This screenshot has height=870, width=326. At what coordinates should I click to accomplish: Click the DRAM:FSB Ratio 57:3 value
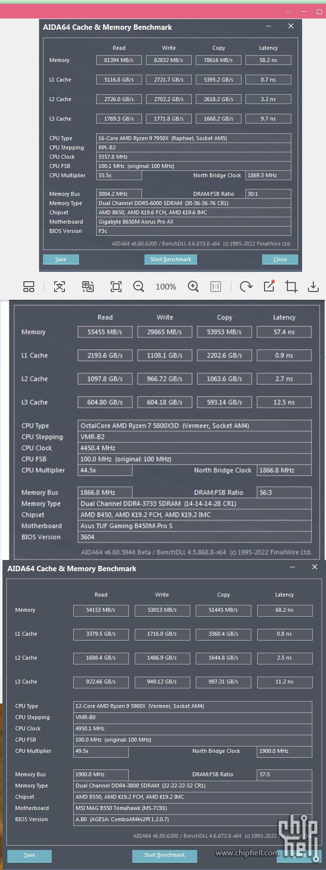(x=285, y=774)
